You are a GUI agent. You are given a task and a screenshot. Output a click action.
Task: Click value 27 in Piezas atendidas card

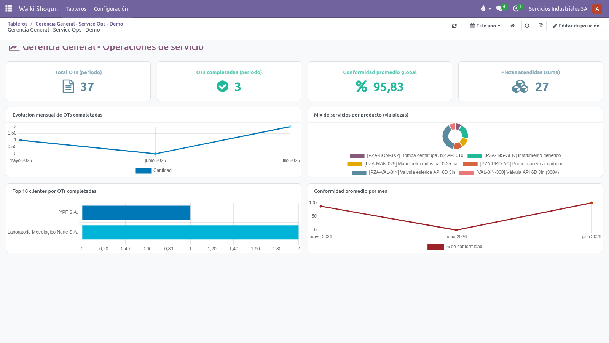click(542, 87)
